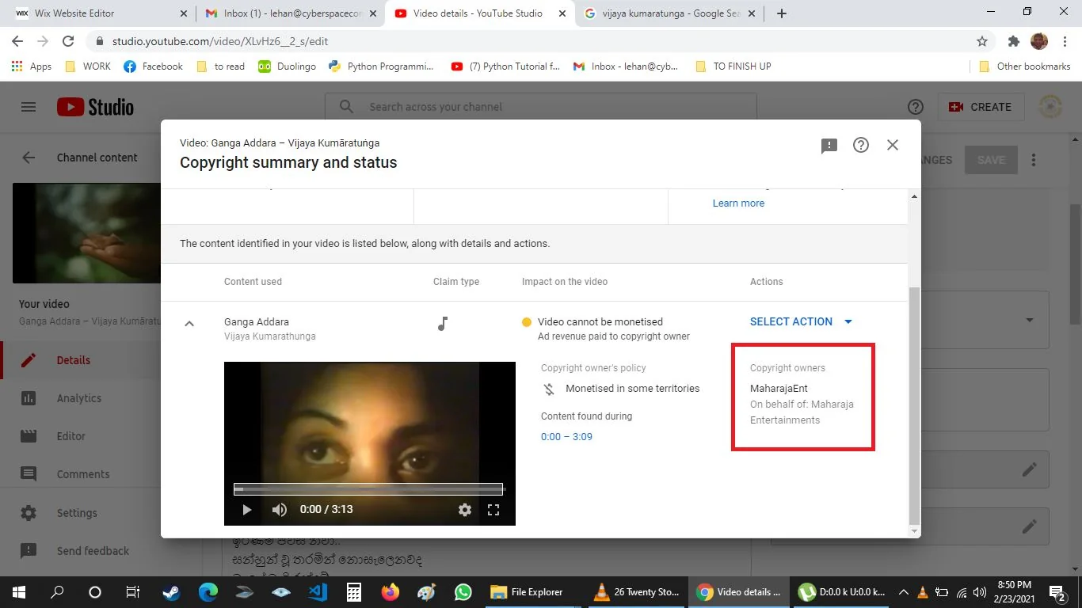Screen dimensions: 1082x608
Task: Send feedback via dialog's speech-bubble icon
Action: point(829,146)
